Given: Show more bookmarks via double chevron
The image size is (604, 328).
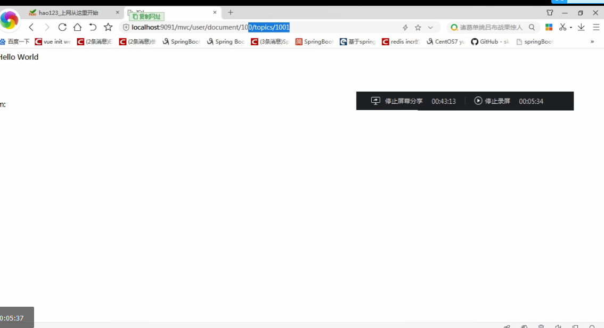Looking at the screenshot, I should coord(592,42).
